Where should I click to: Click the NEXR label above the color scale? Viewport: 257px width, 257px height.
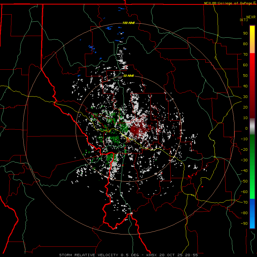251,17
